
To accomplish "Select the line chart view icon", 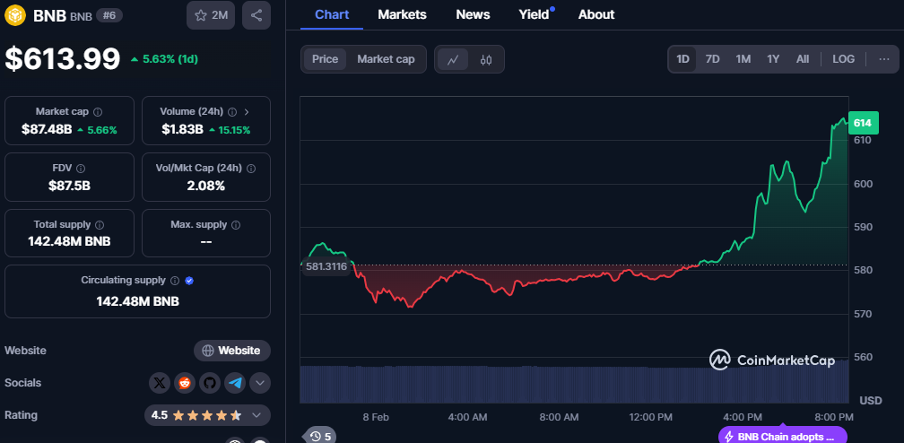I will [x=453, y=59].
